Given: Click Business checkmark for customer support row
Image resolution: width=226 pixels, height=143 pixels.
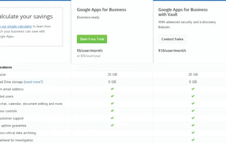Looking at the screenshot, I should [112, 118].
